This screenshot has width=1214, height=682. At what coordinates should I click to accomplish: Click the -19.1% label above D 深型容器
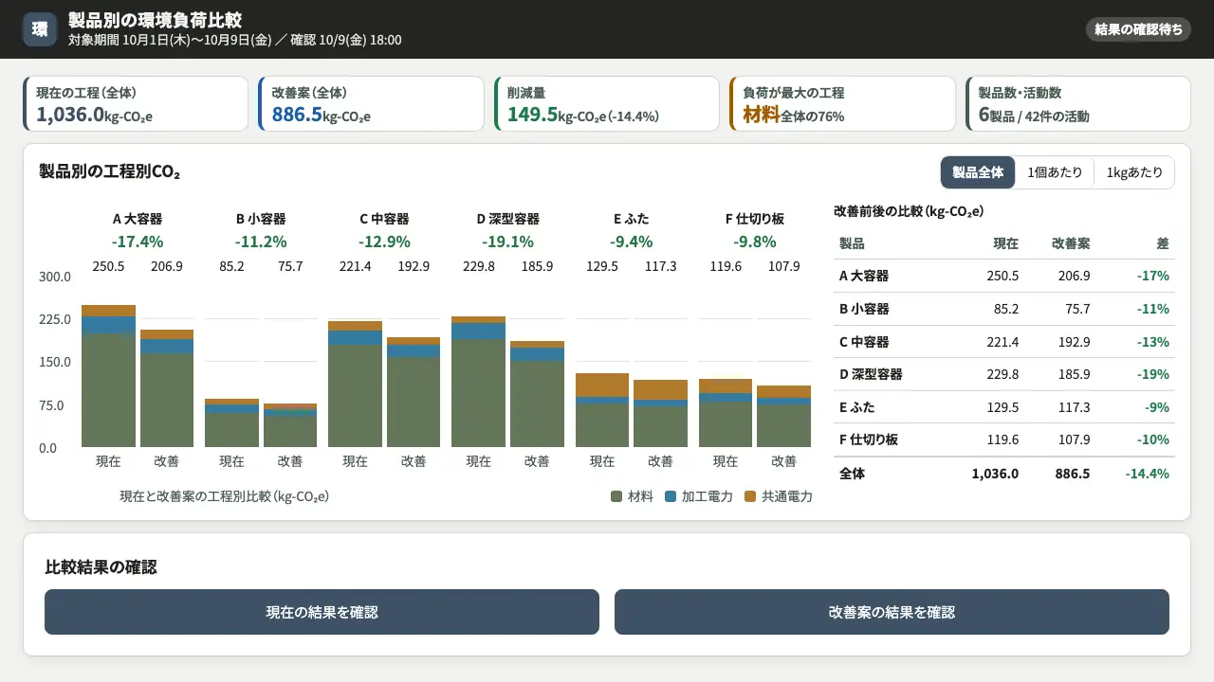[507, 242]
